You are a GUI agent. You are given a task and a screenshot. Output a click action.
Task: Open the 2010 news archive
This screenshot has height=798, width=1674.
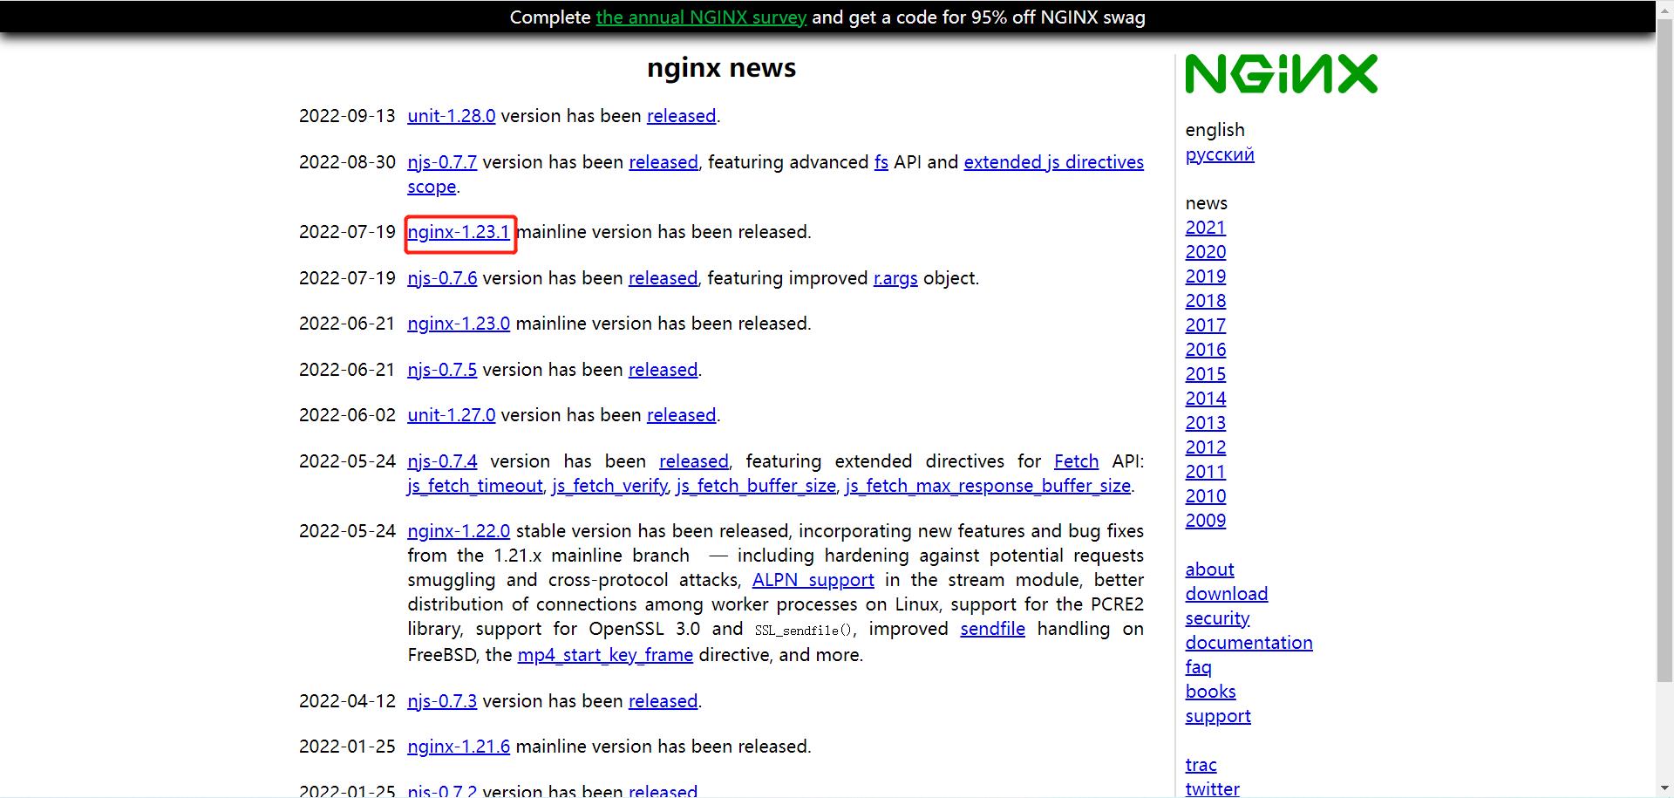pyautogui.click(x=1206, y=496)
